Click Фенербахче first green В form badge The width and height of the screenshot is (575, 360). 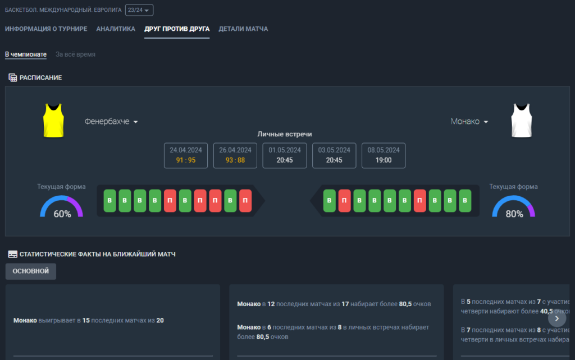tap(109, 201)
